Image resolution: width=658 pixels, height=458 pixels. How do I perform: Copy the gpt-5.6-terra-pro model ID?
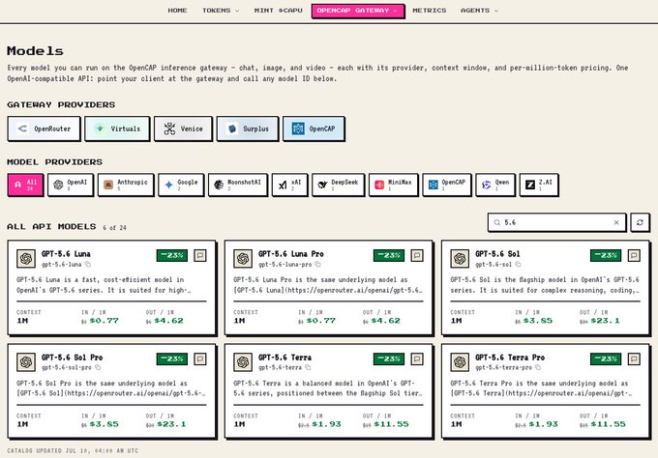(538, 367)
